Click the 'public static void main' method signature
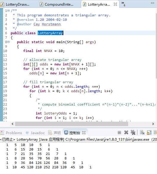 click(56, 42)
